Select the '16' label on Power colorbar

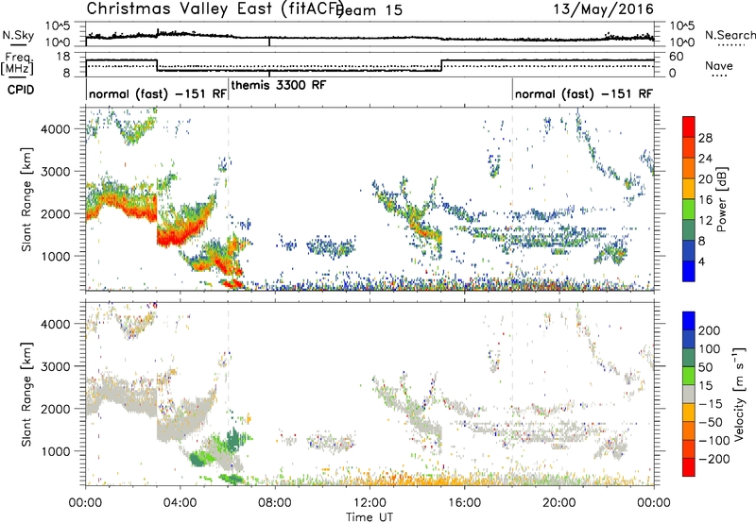pyautogui.click(x=705, y=200)
